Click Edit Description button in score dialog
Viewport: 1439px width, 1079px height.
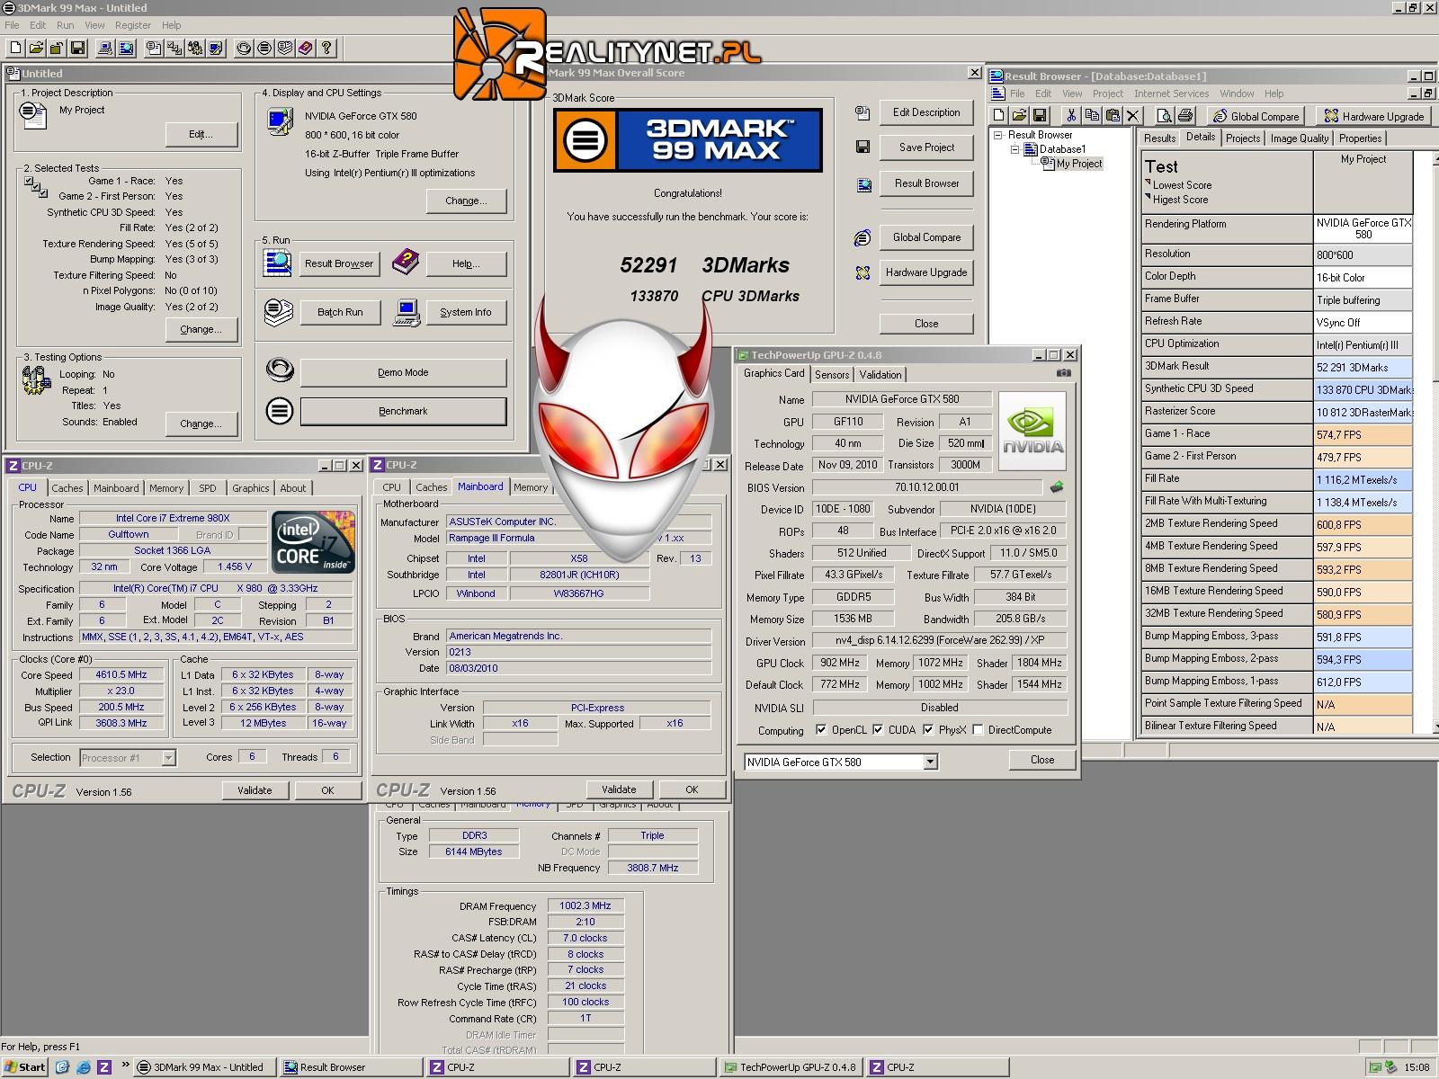[926, 112]
